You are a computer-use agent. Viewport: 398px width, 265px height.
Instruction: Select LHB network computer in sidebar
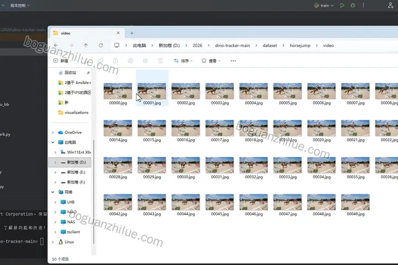tap(67, 202)
